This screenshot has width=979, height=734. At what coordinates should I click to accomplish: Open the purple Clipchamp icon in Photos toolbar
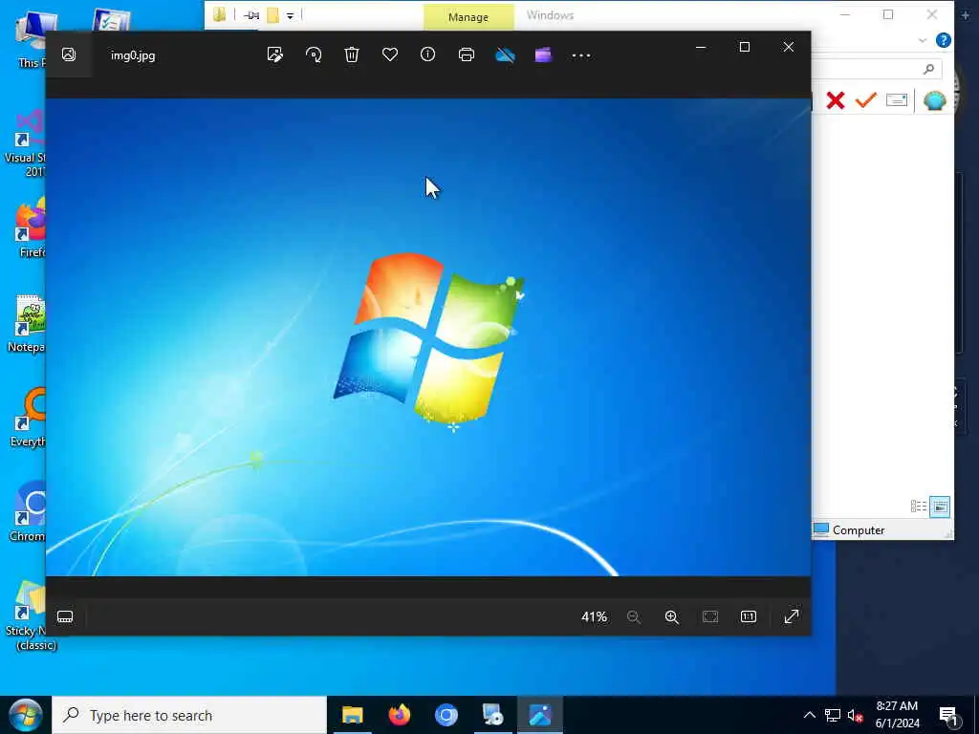click(x=543, y=54)
